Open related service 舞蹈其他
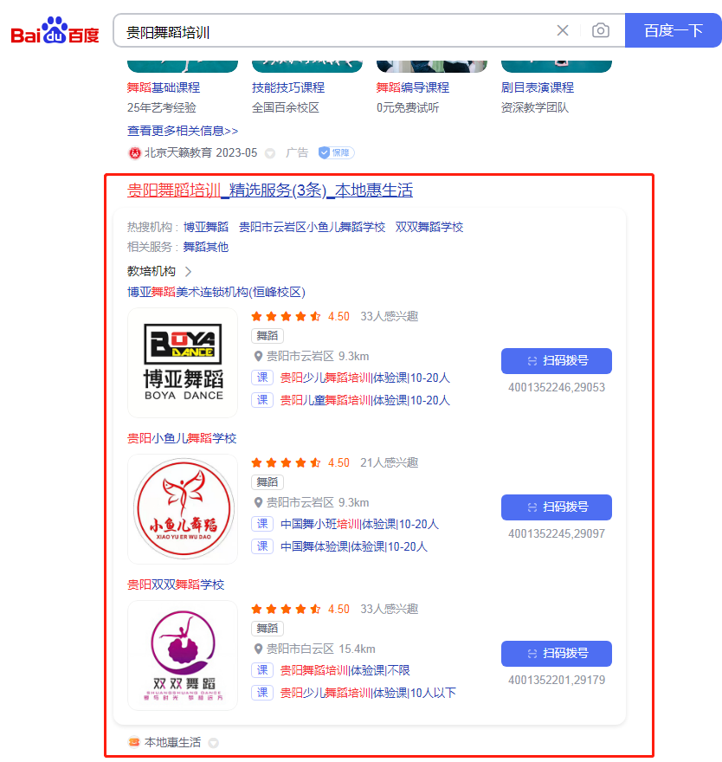The height and width of the screenshot is (762, 722). click(205, 247)
